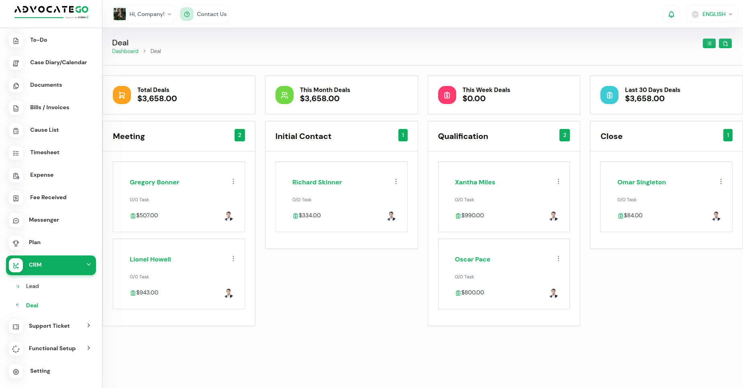Switch deals to list view
Image resolution: width=743 pixels, height=388 pixels.
[x=709, y=43]
